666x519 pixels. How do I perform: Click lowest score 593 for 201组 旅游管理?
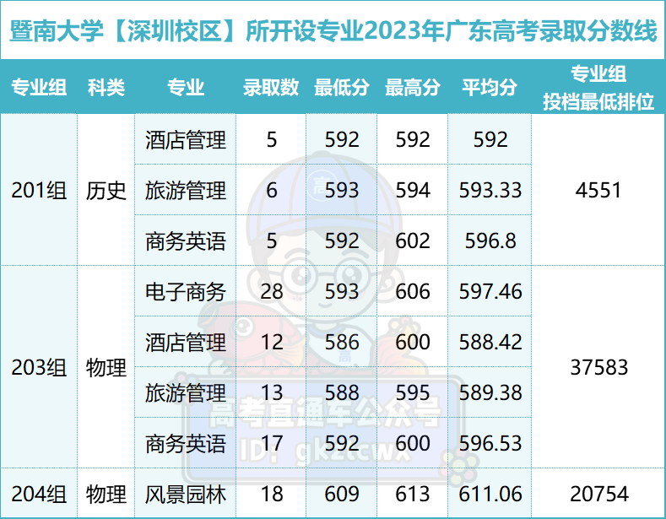tap(342, 190)
